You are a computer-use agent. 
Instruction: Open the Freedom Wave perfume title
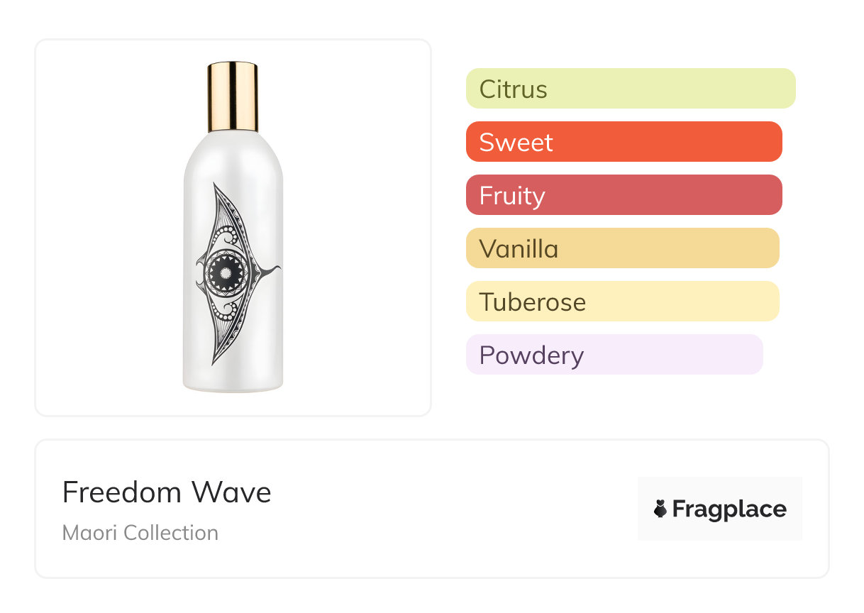[x=167, y=492]
